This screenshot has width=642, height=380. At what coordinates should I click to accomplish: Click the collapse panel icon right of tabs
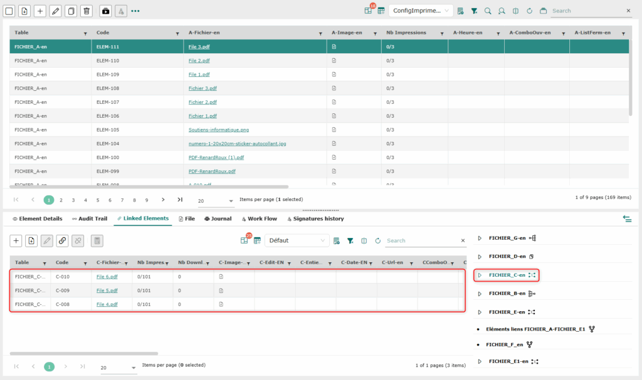[626, 218]
